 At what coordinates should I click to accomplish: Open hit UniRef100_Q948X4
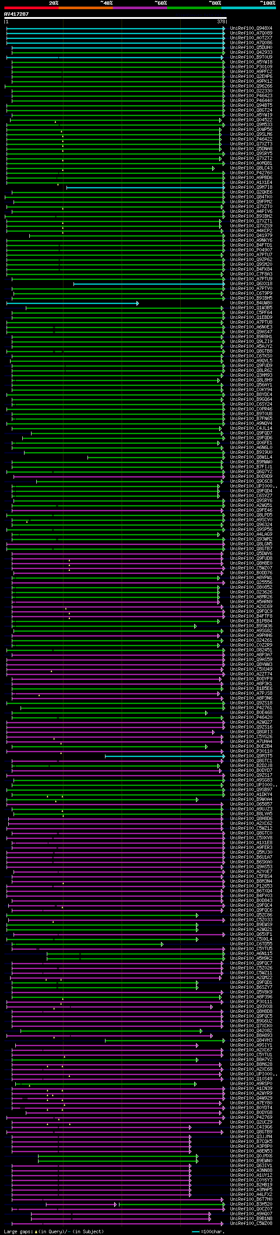pyautogui.click(x=251, y=28)
